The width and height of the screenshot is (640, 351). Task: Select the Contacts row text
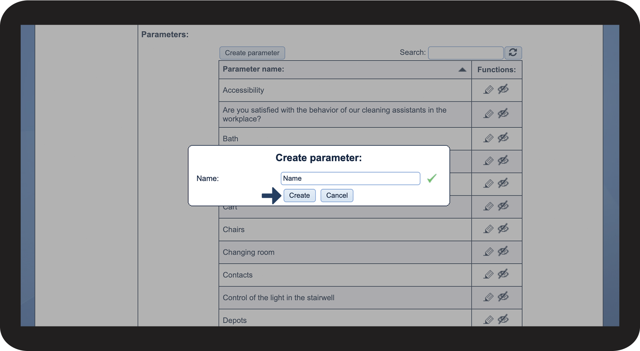point(238,275)
